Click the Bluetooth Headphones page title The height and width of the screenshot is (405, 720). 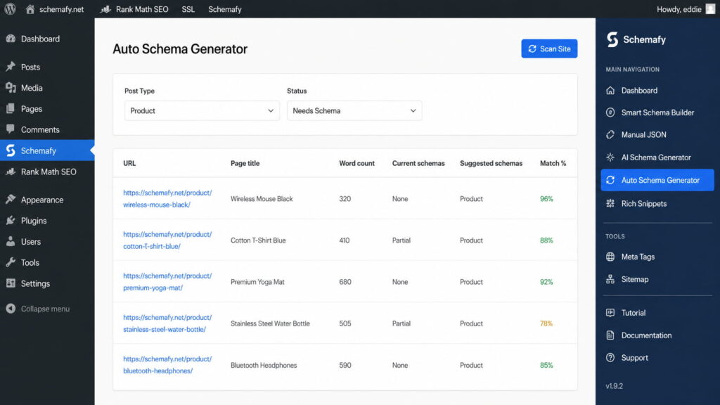(x=264, y=365)
